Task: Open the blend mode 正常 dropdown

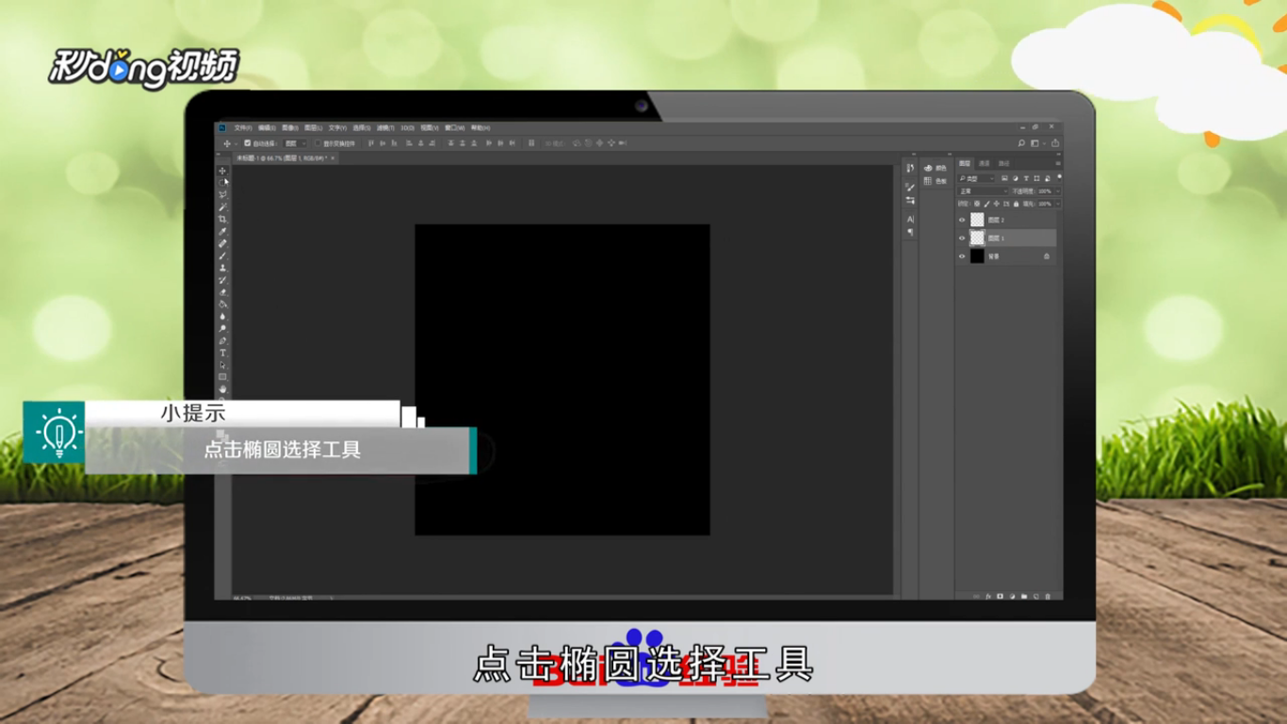Action: 983,191
